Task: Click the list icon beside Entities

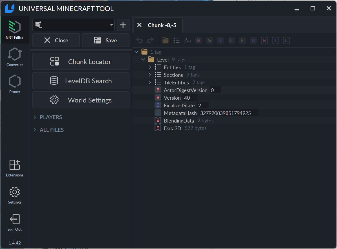Action: [158, 67]
